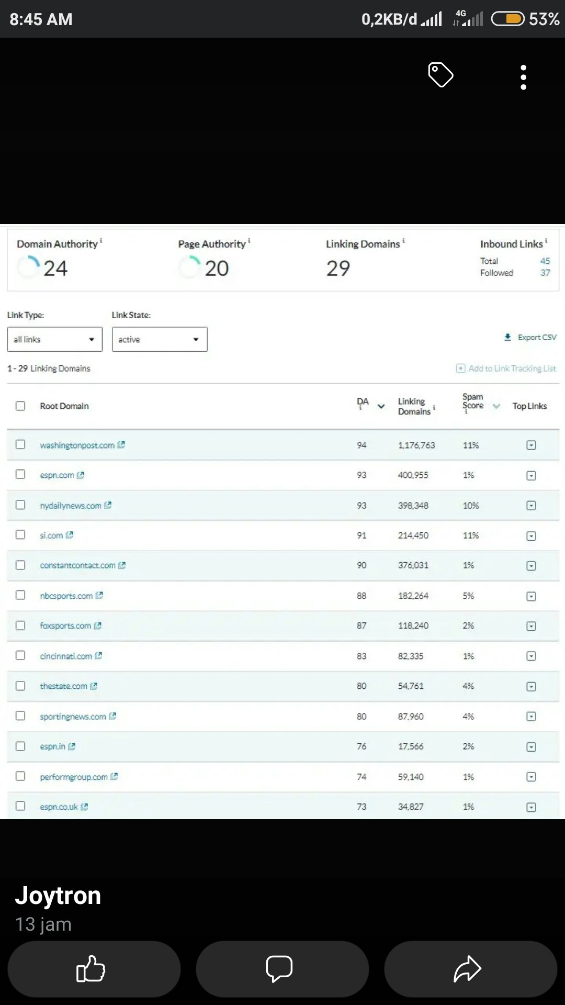This screenshot has height=1005, width=565.
Task: Click the Domain Authority info icon
Action: pos(101,241)
